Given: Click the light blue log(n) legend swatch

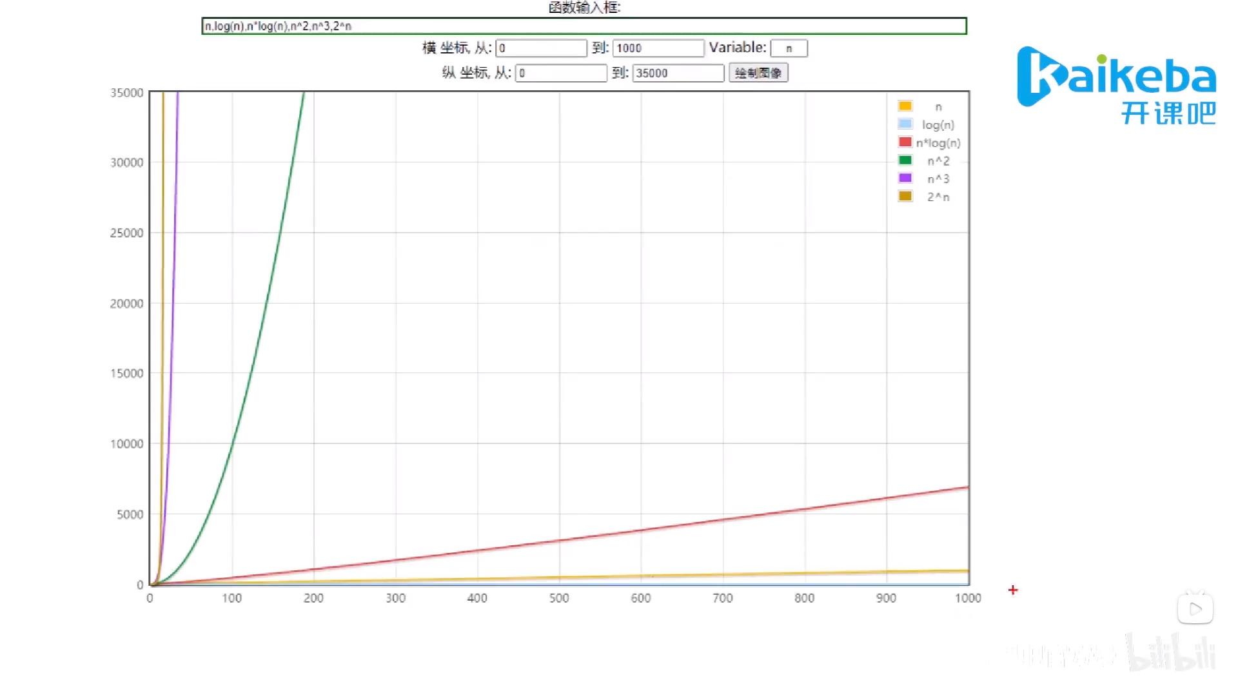Looking at the screenshot, I should pyautogui.click(x=905, y=124).
